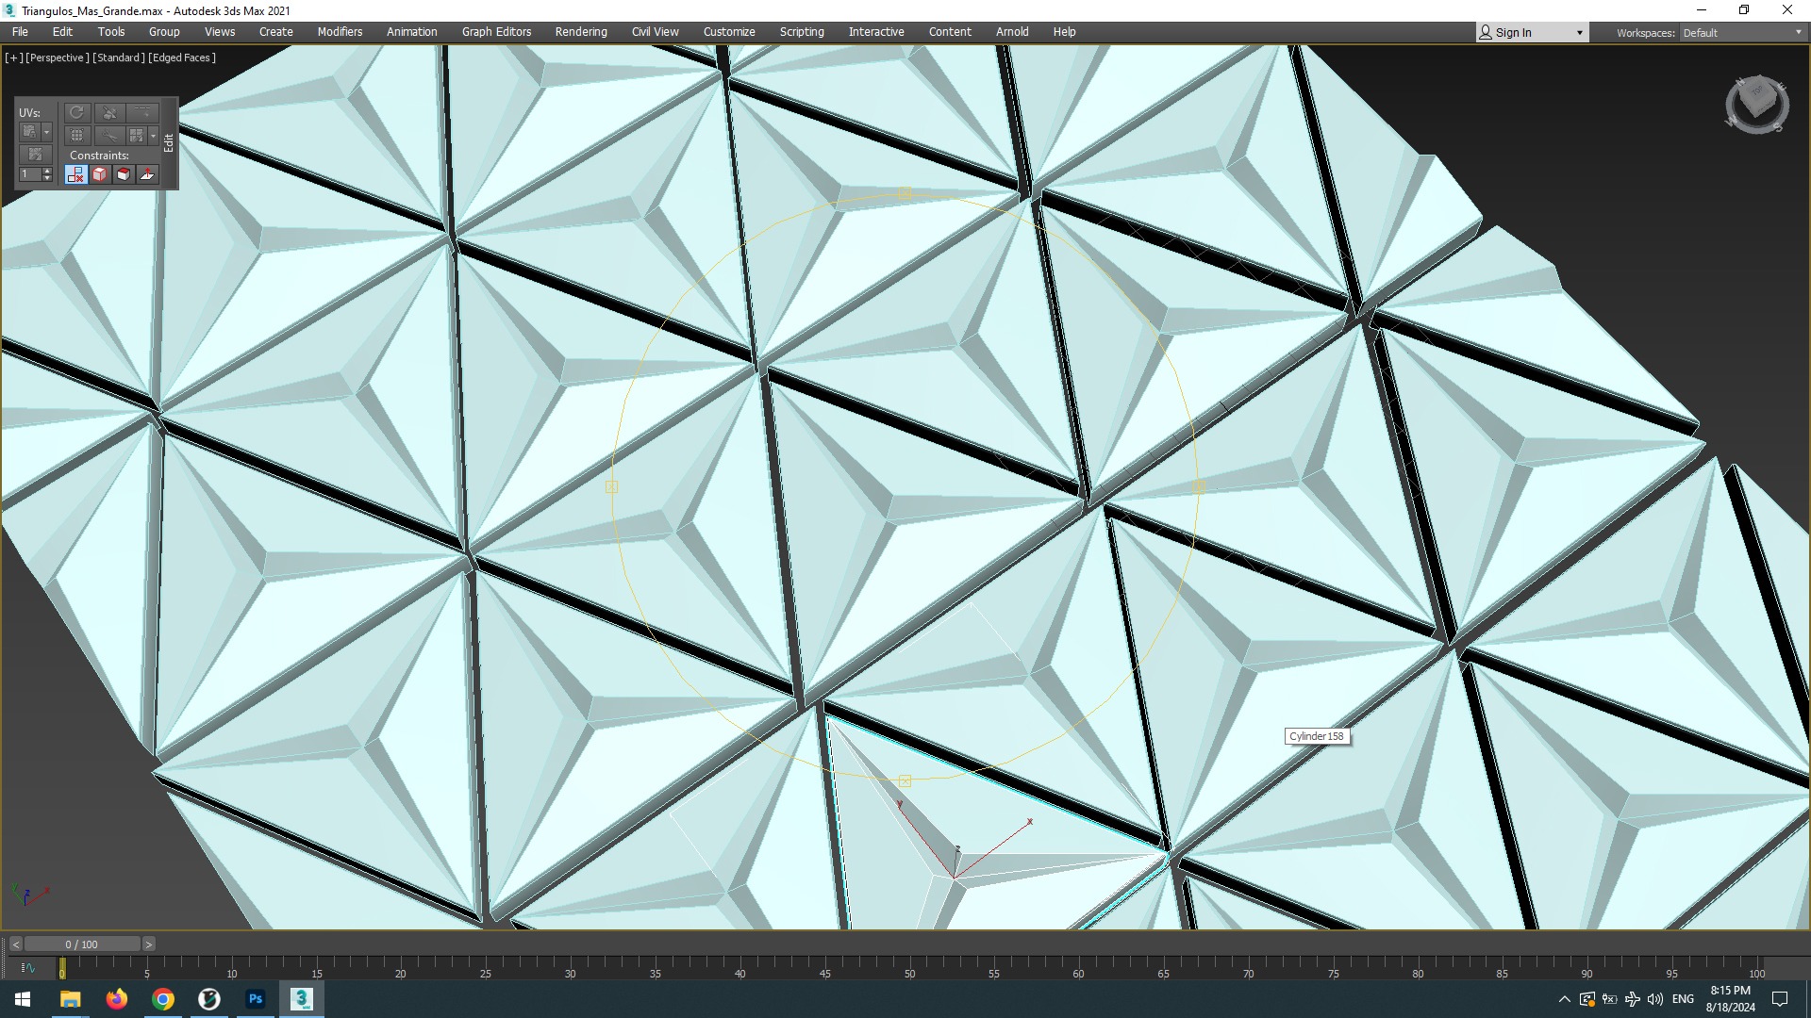Screen dimensions: 1811x1018
Task: Click the Constrain to Normal icon
Action: (147, 174)
